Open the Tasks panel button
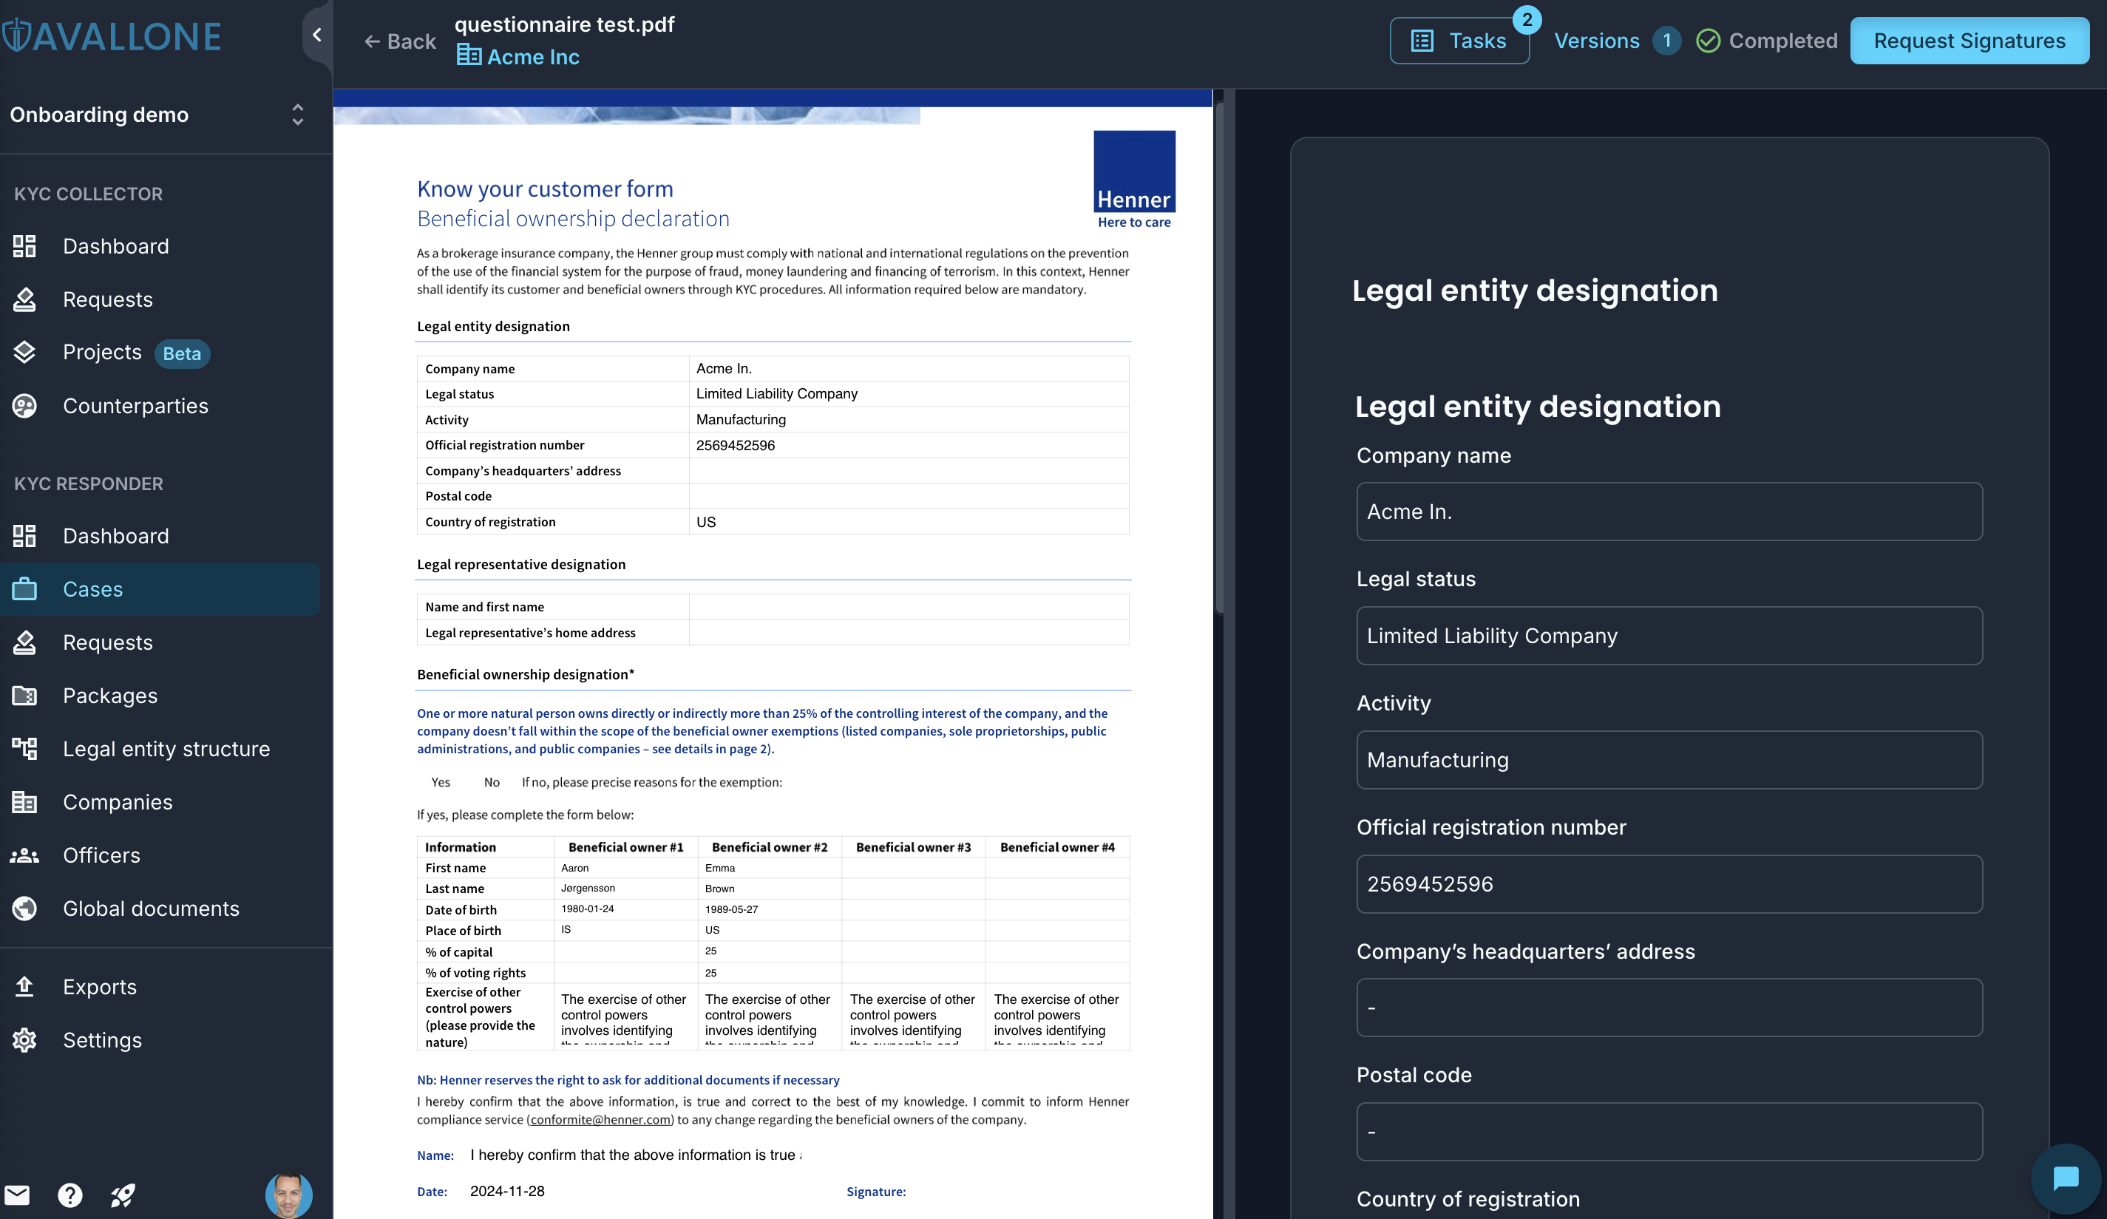This screenshot has width=2107, height=1219. [x=1460, y=40]
